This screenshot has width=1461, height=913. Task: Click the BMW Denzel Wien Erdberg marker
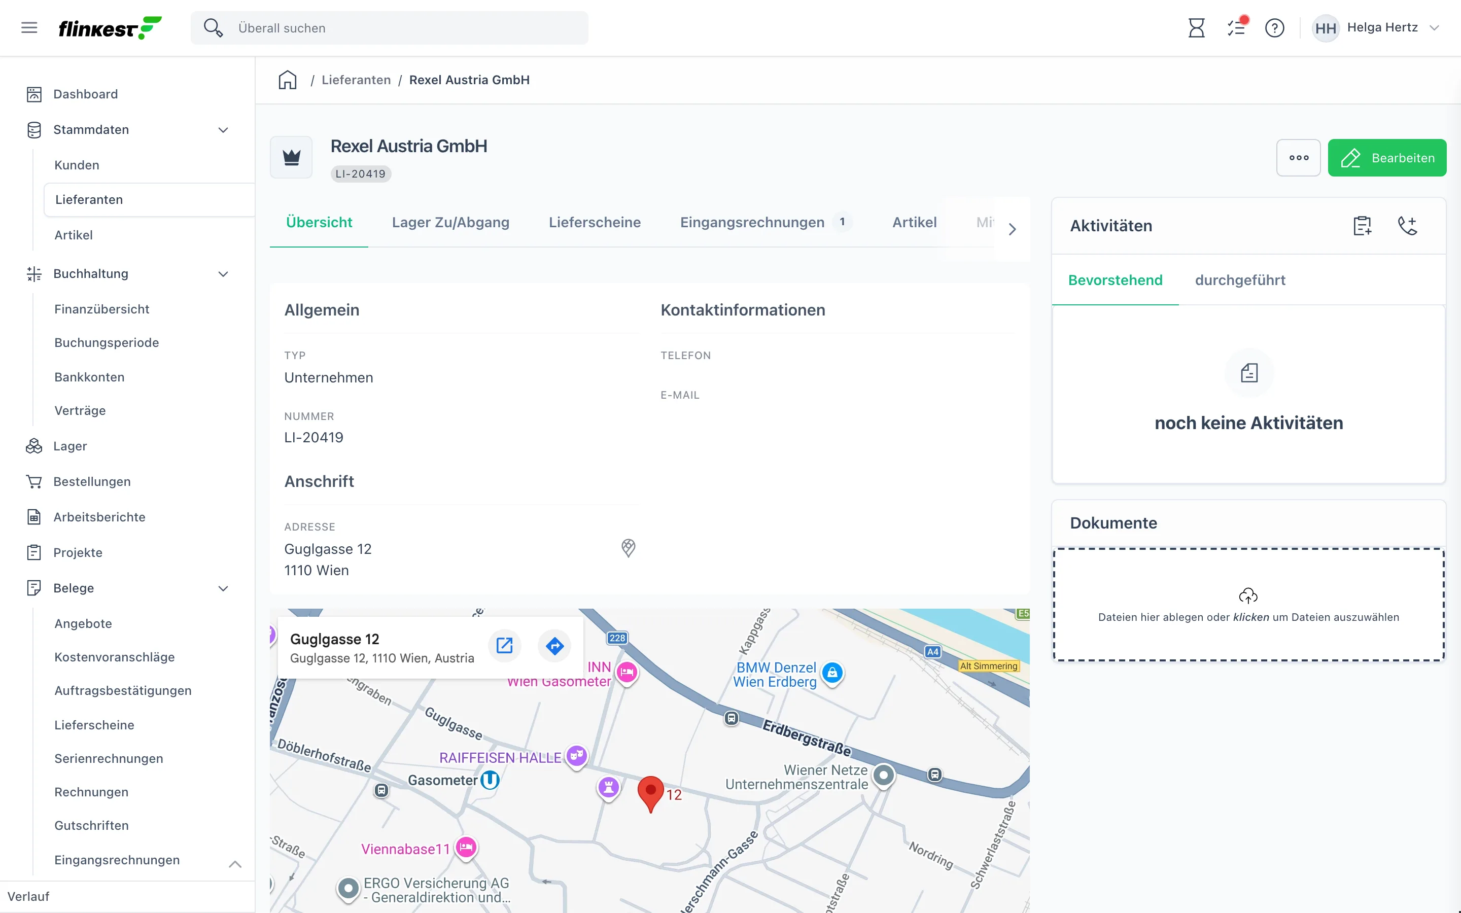(x=832, y=673)
